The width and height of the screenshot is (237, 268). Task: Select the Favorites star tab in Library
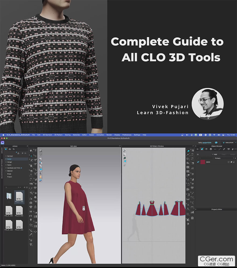6,149
